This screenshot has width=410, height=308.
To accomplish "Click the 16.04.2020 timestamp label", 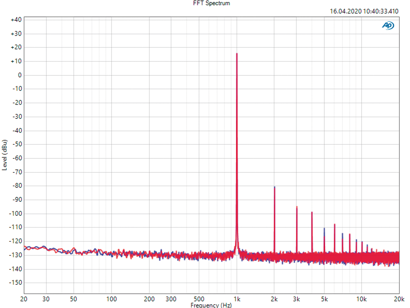I will (x=364, y=11).
